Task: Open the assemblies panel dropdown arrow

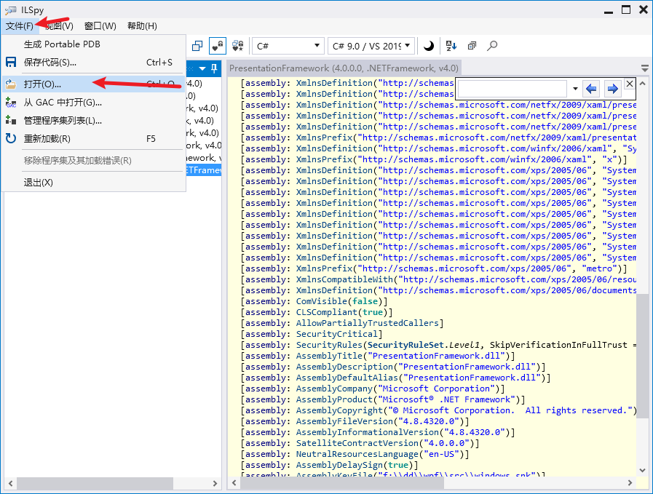Action: pos(202,68)
